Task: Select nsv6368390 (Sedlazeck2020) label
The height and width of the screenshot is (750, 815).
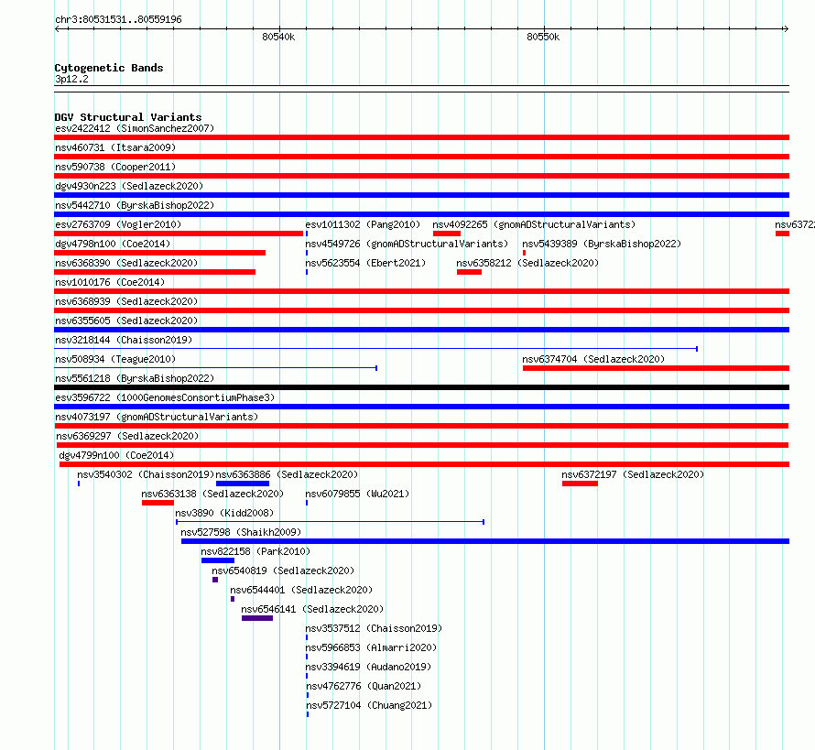Action: pos(126,263)
